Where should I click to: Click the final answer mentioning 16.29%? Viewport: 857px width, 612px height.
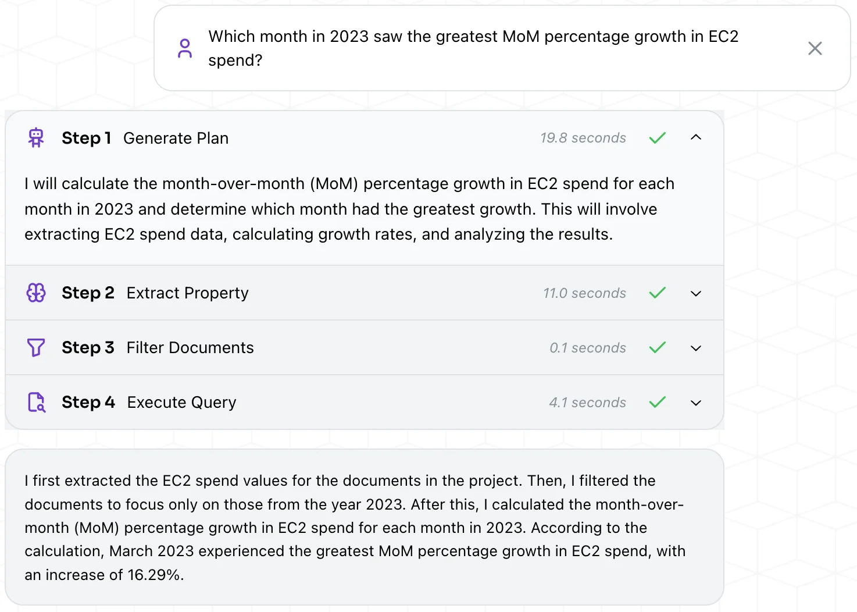coord(355,527)
